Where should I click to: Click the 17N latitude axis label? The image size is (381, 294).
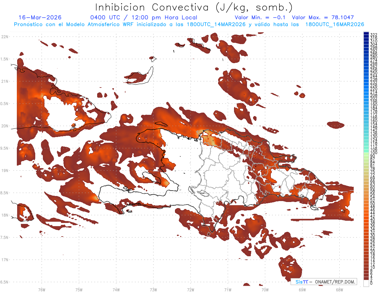coord(5,260)
